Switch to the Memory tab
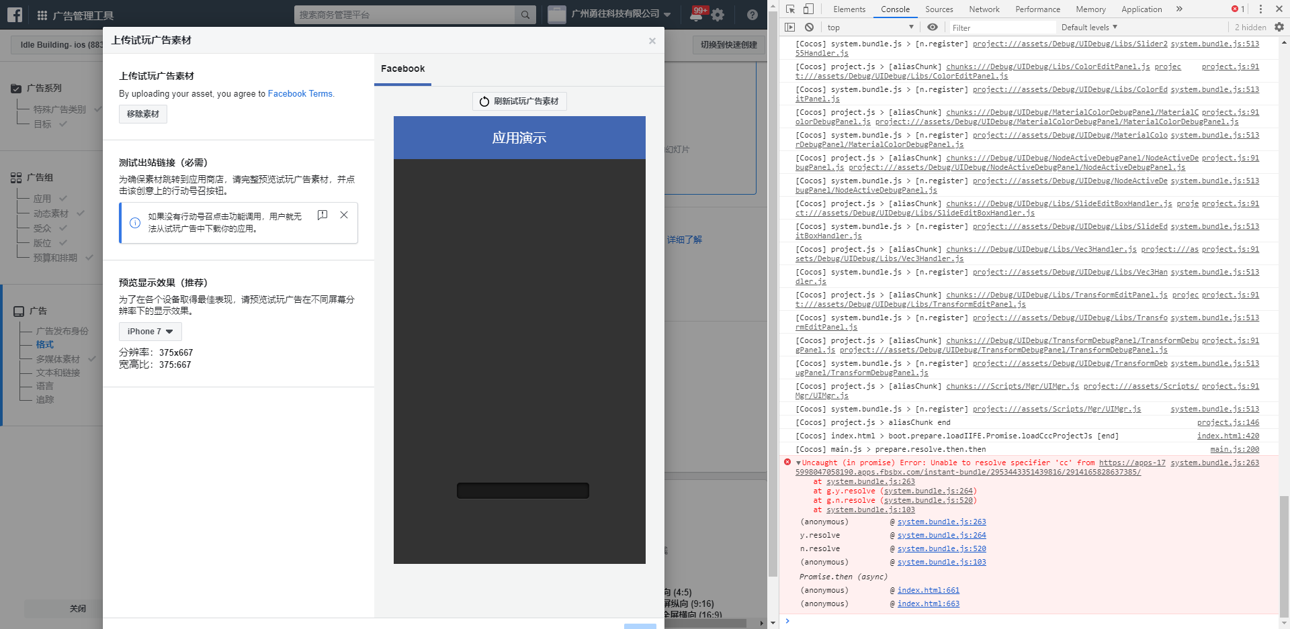Screen dimensions: 1290x629 pos(1090,9)
